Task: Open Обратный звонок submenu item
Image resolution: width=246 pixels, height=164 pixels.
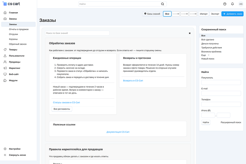Action: (x=18, y=44)
